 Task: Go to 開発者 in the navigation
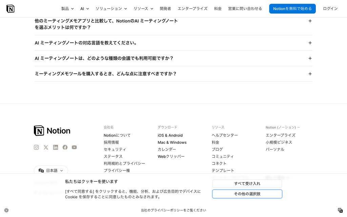[165, 8]
